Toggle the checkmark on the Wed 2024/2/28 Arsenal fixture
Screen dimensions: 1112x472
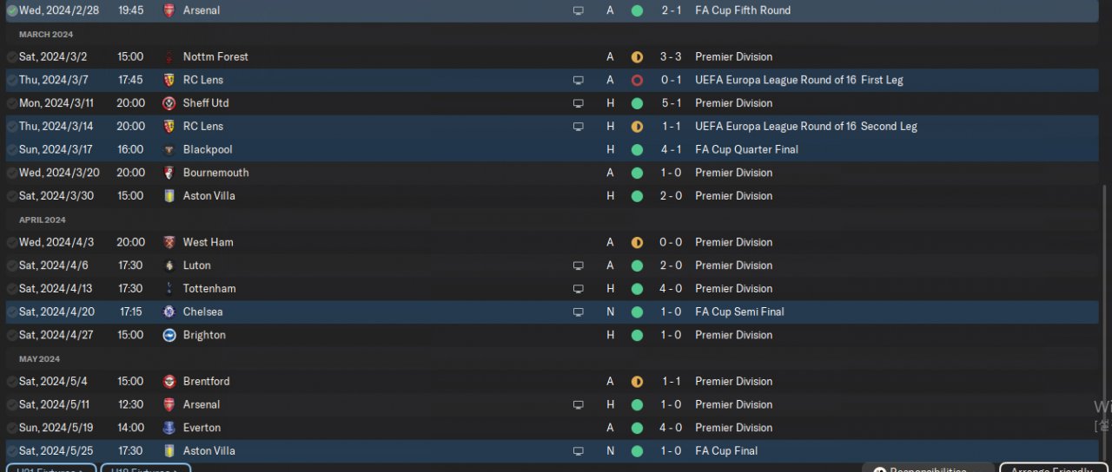point(11,11)
